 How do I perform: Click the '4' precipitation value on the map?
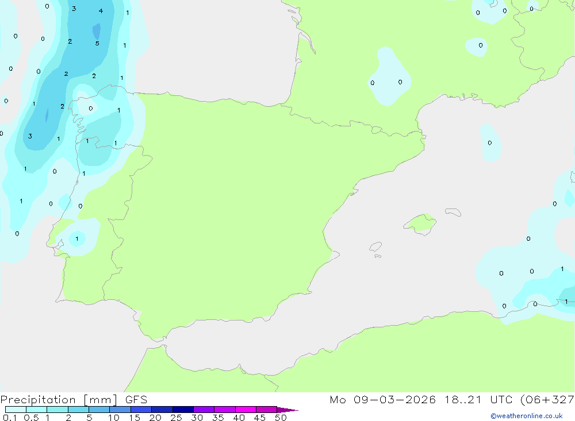tap(101, 11)
